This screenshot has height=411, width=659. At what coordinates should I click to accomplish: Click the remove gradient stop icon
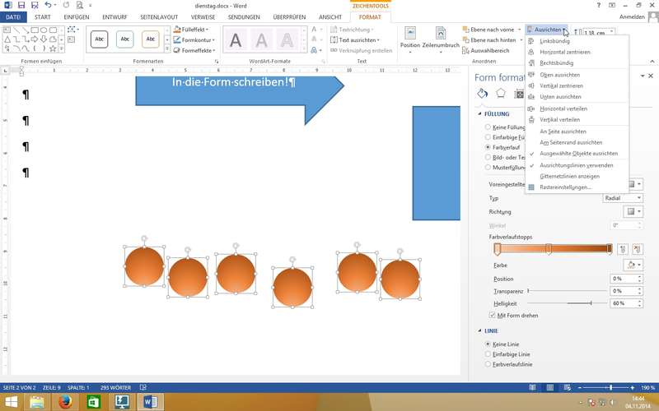tap(637, 249)
